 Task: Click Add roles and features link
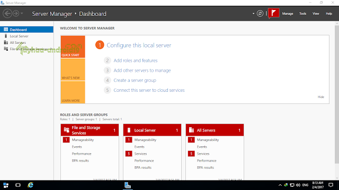[136, 61]
